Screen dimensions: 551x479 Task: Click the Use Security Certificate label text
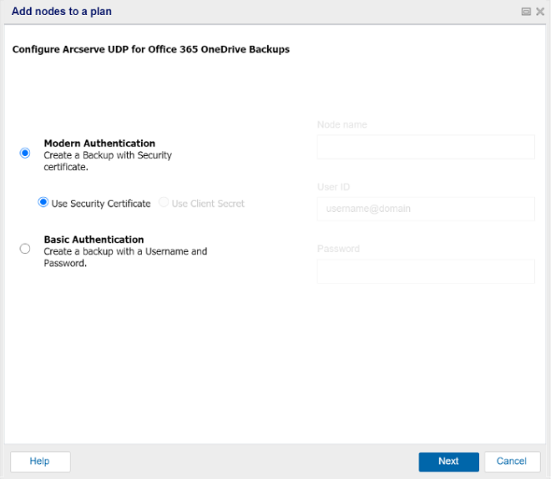point(101,204)
